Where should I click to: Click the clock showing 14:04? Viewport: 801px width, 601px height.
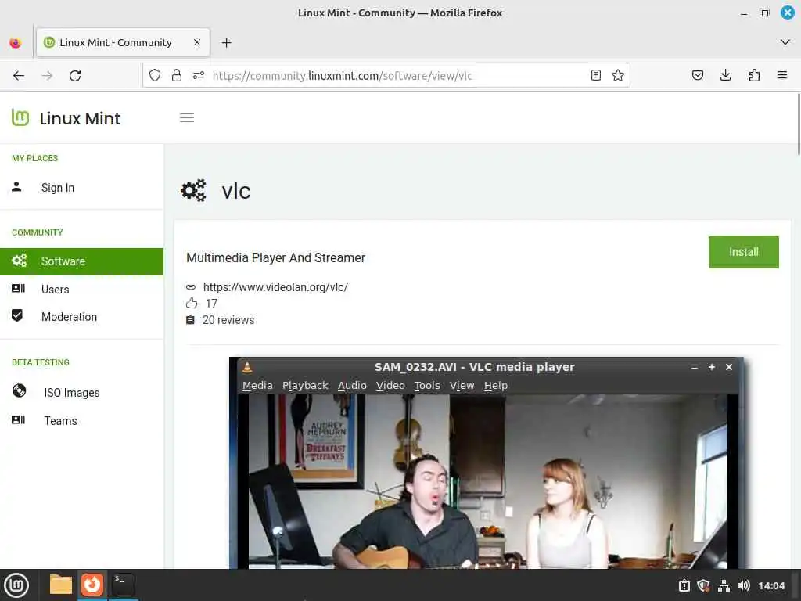coord(770,585)
